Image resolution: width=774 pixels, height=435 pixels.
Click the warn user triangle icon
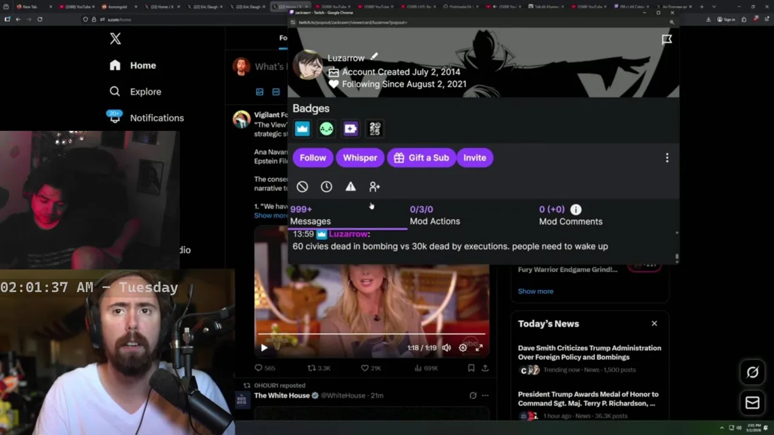351,187
